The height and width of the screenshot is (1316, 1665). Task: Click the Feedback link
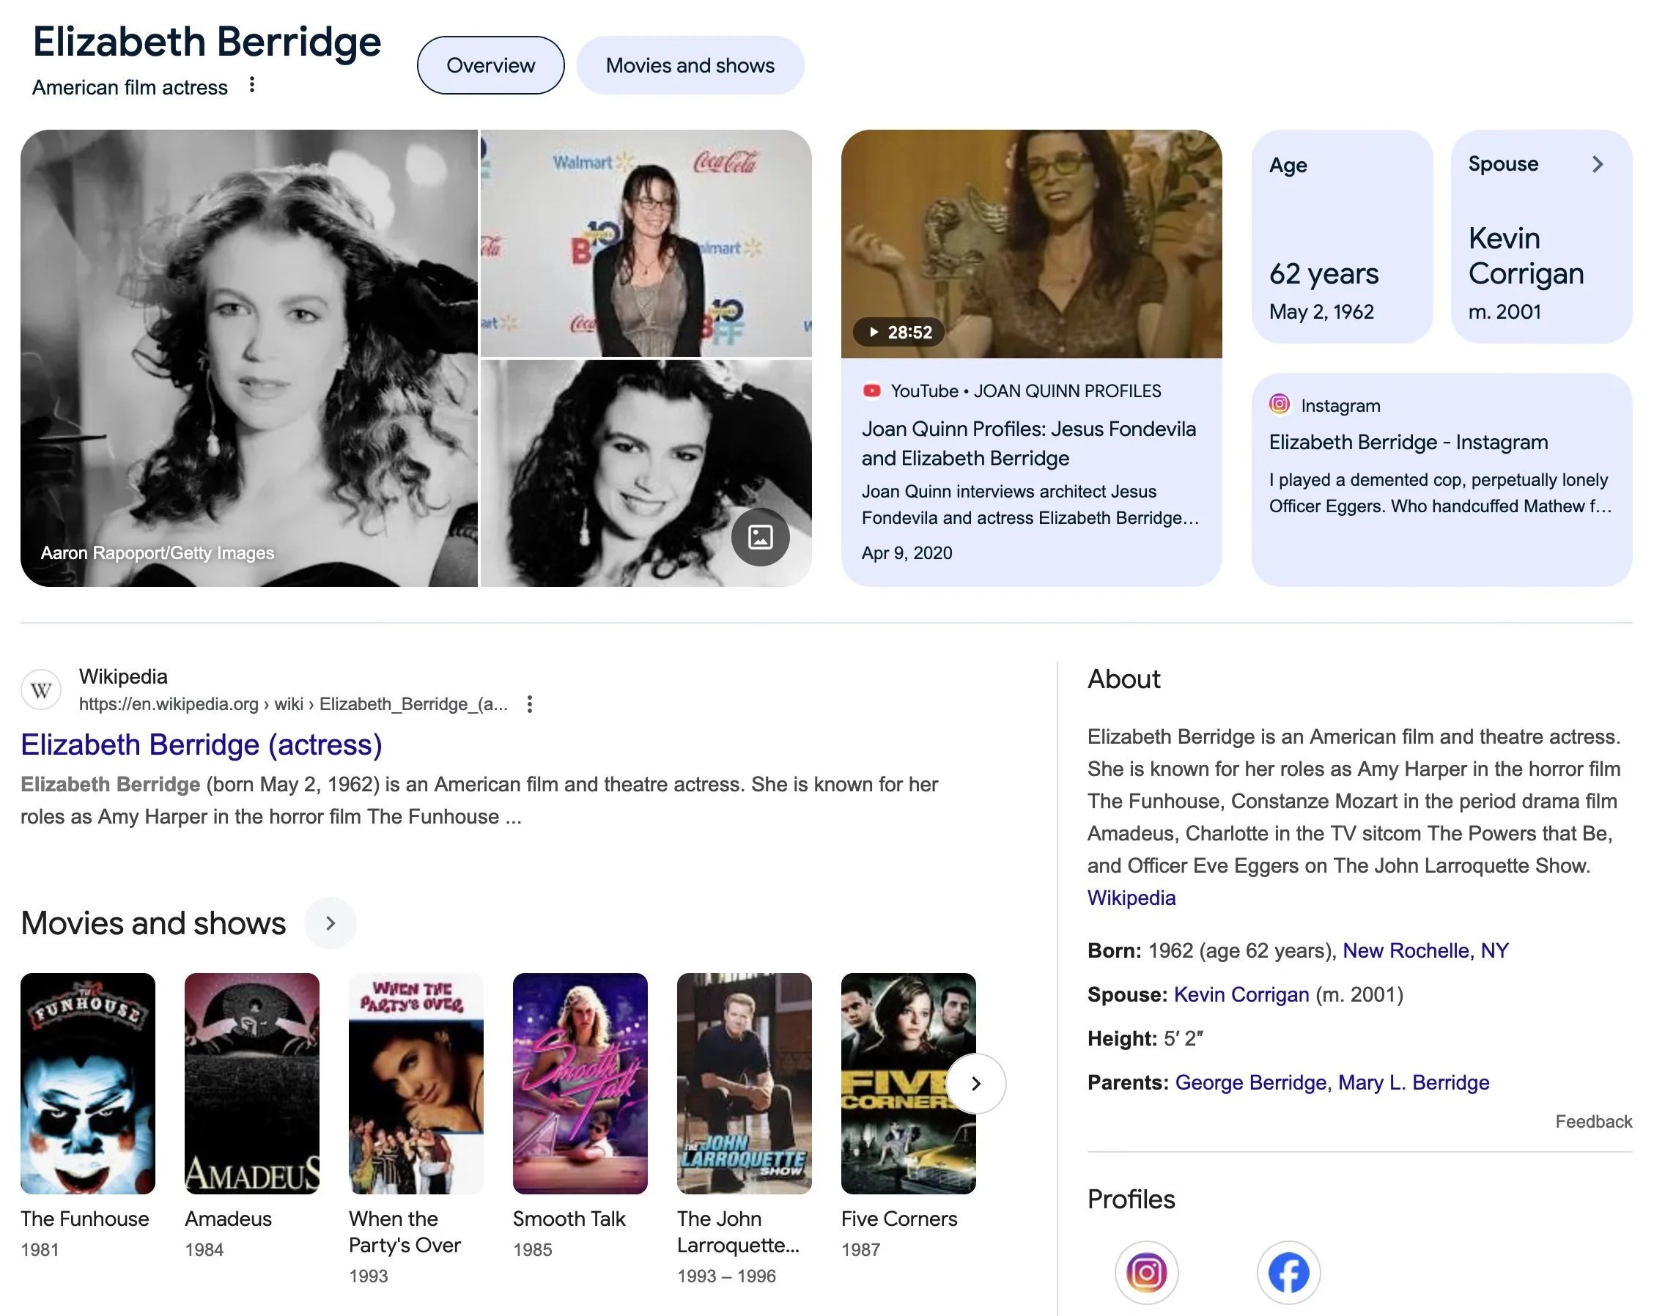tap(1592, 1121)
